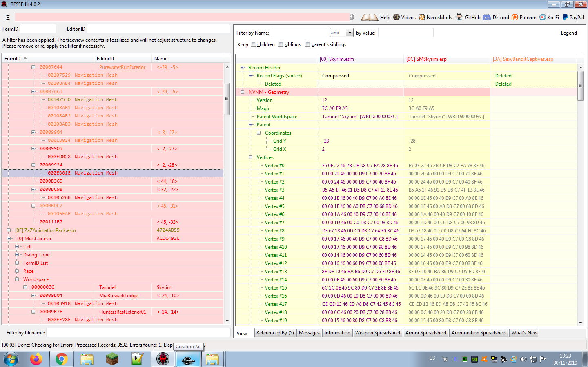This screenshot has height=367, width=588.
Task: Sort the tree by the FormID column header
Action: point(48,59)
